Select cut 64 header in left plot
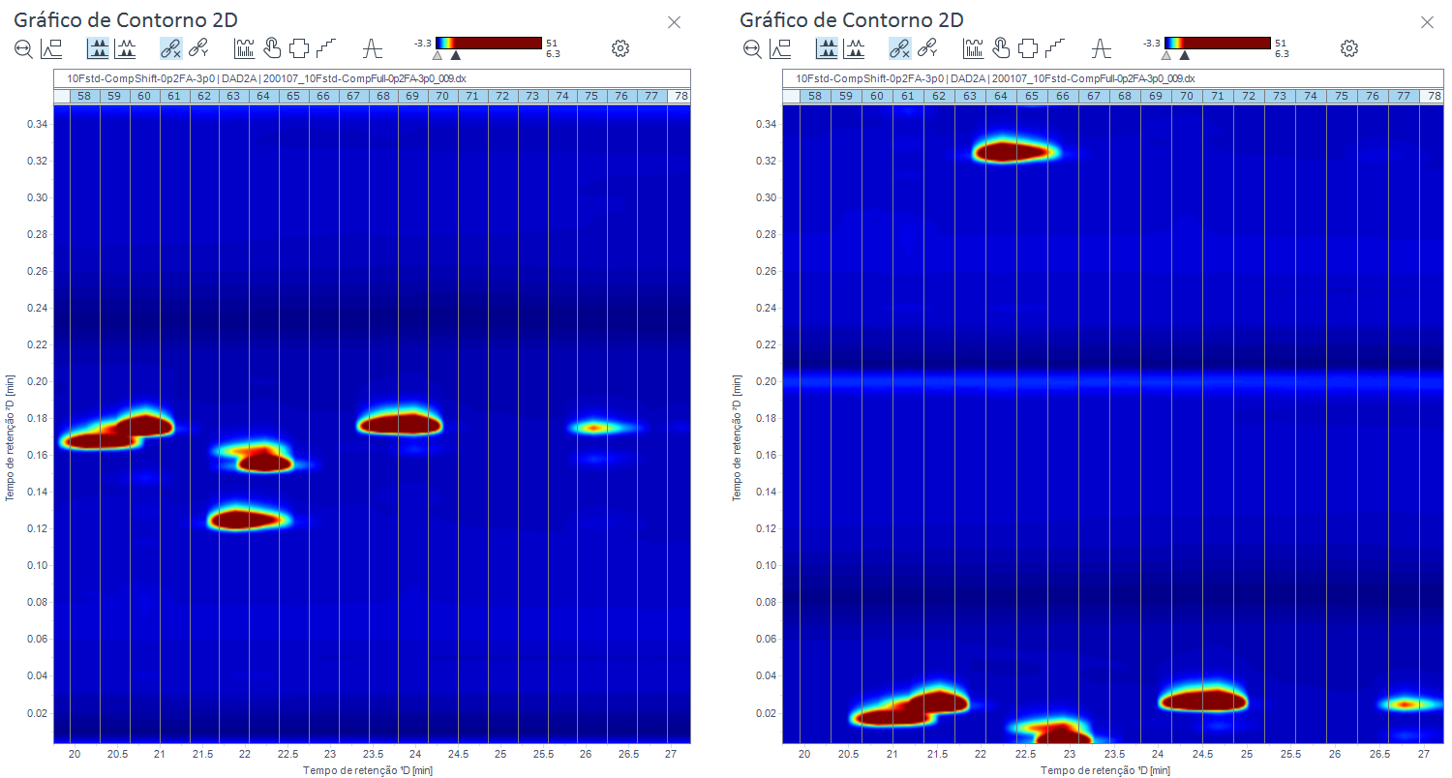Screen dimensions: 1452x778 click(264, 96)
